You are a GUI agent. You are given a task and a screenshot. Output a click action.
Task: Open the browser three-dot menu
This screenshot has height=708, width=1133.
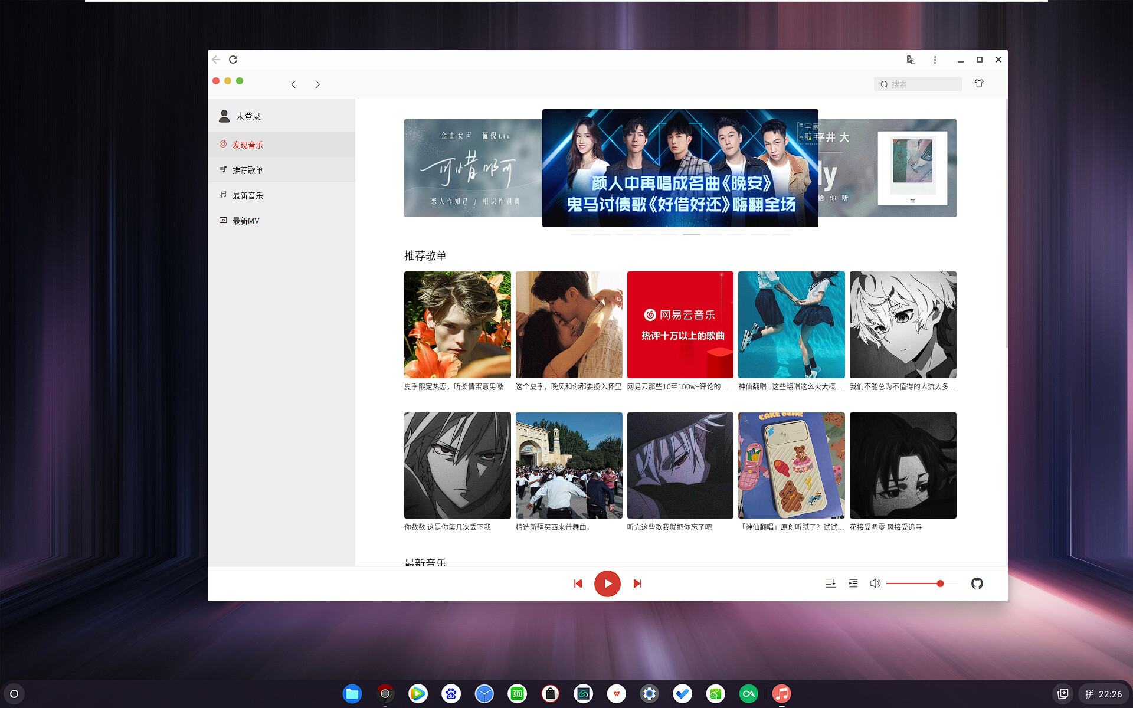pos(935,60)
